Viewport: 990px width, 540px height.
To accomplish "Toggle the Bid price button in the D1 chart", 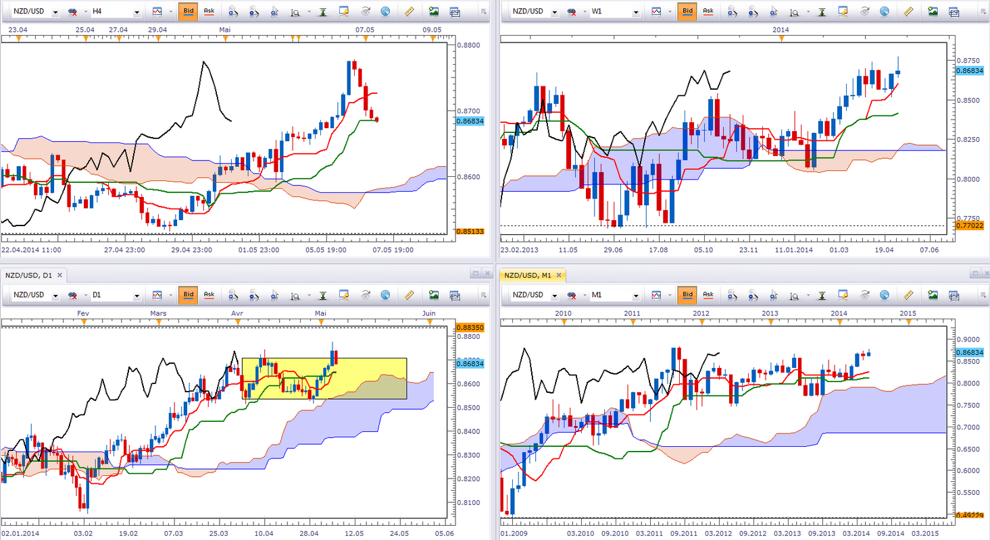I will (x=187, y=294).
